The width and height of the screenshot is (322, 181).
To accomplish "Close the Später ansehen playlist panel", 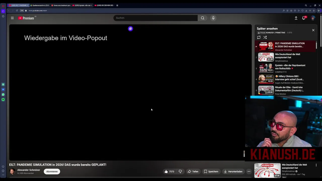I will click(x=313, y=30).
